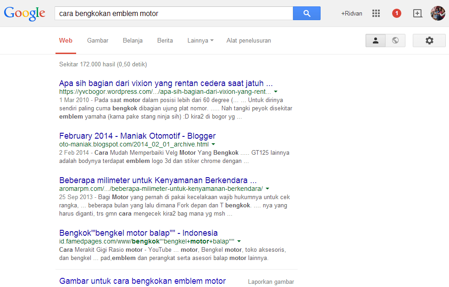Screen dimensions: 449x287
Task: Open result February 2014 - Maniak Otomotif
Action: click(x=138, y=136)
